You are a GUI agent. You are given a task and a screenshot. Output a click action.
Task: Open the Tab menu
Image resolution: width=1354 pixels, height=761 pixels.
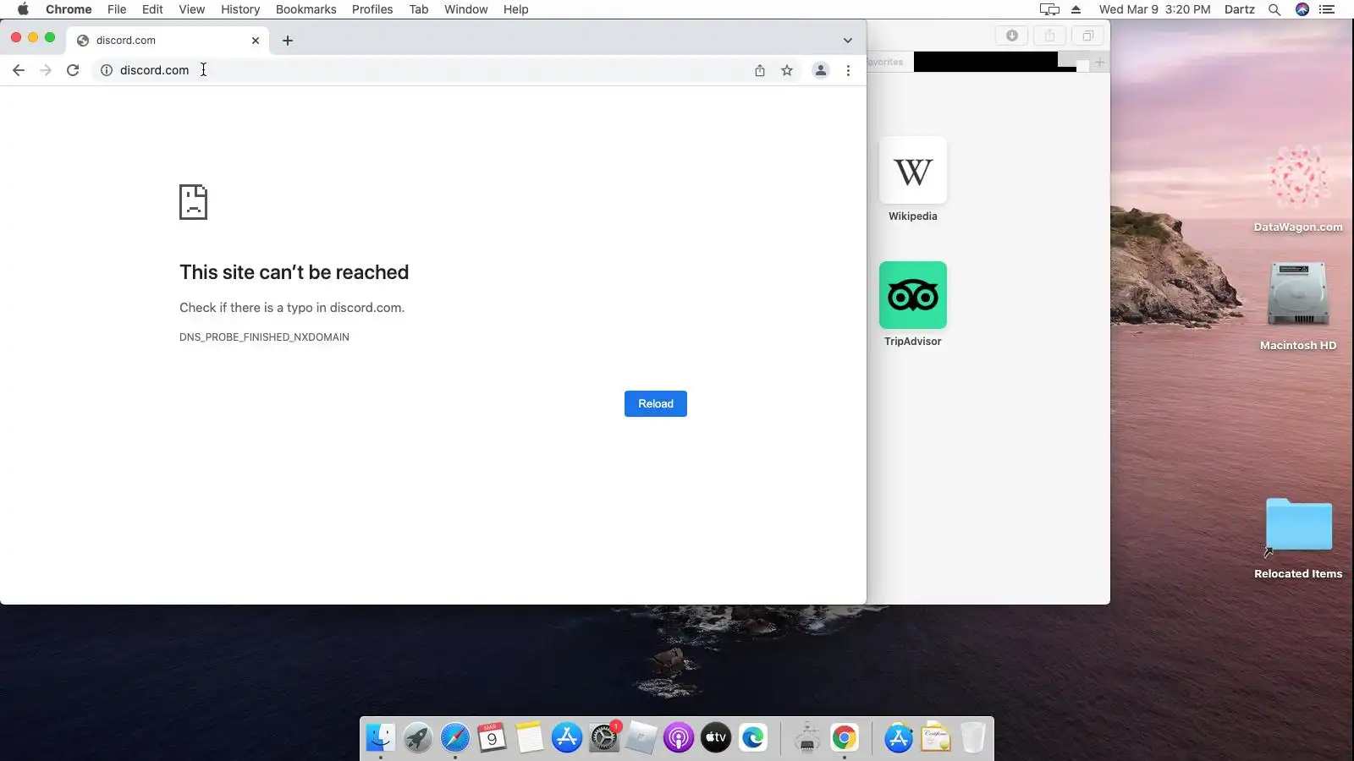(x=419, y=9)
